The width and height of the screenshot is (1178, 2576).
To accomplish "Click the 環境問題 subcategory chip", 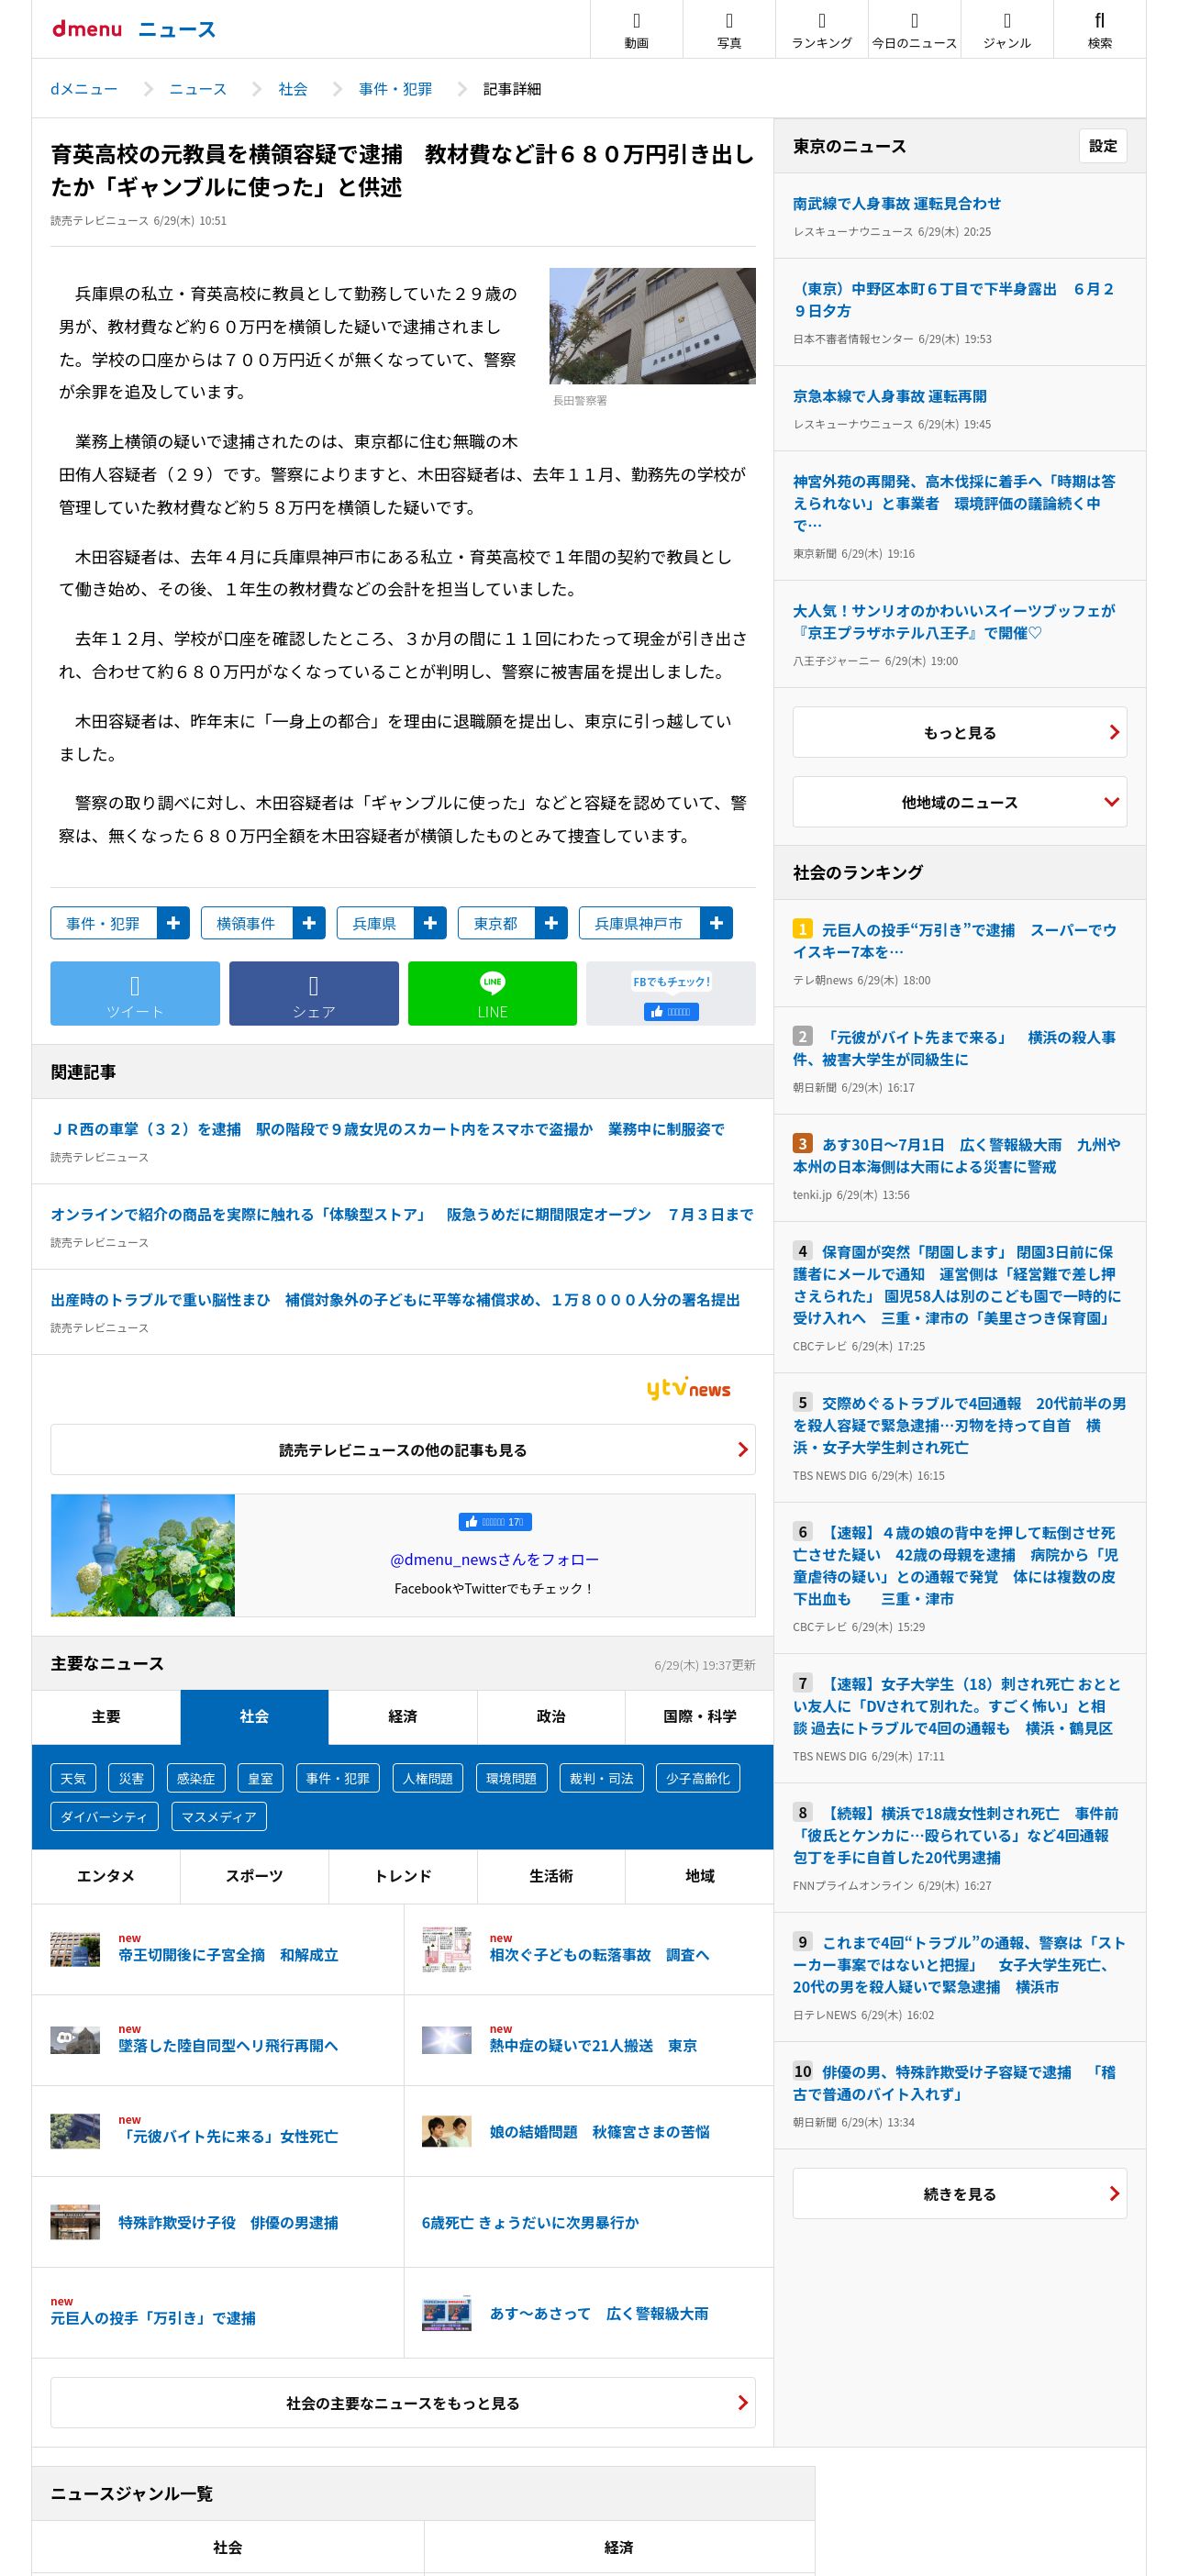I will pyautogui.click(x=511, y=1778).
